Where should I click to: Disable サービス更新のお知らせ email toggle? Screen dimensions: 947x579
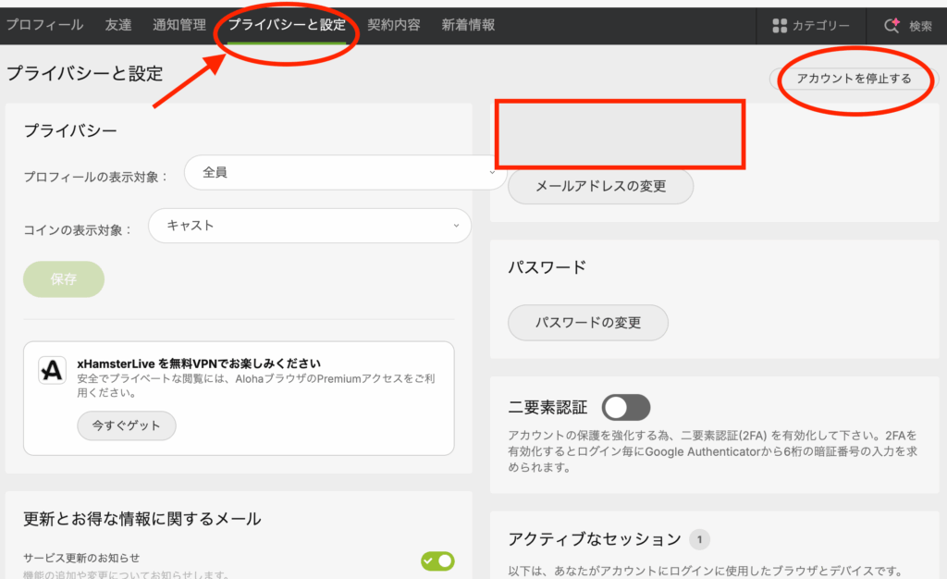pos(437,561)
